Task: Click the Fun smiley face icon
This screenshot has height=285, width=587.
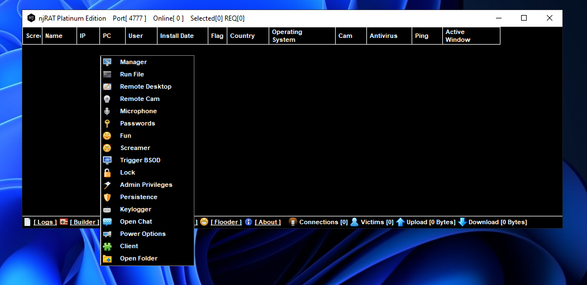Action: tap(107, 136)
